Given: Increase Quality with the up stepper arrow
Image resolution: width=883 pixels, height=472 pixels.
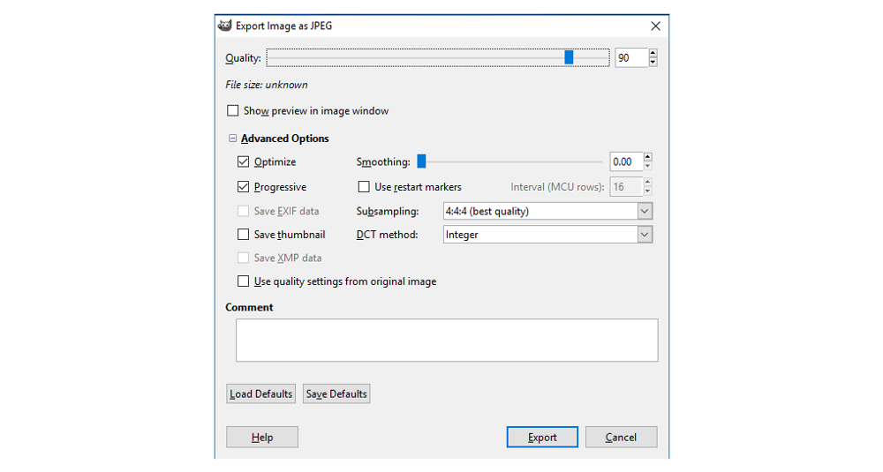Looking at the screenshot, I should [x=653, y=53].
